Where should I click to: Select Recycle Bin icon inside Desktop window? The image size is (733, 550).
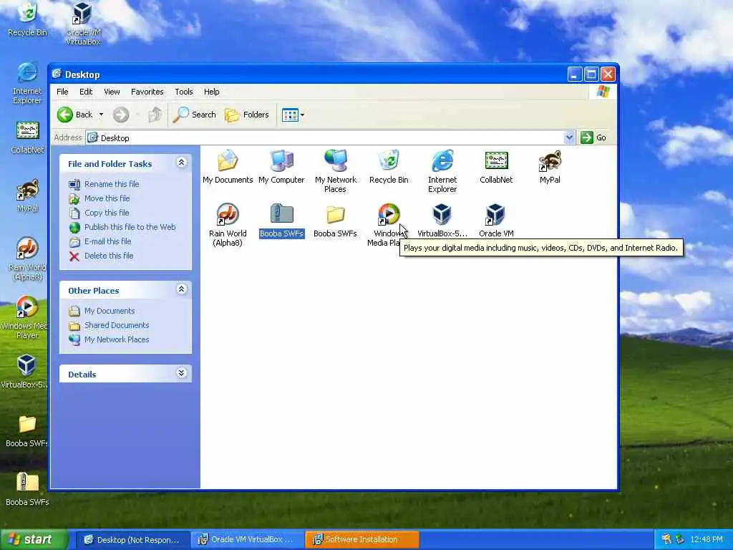click(x=389, y=167)
